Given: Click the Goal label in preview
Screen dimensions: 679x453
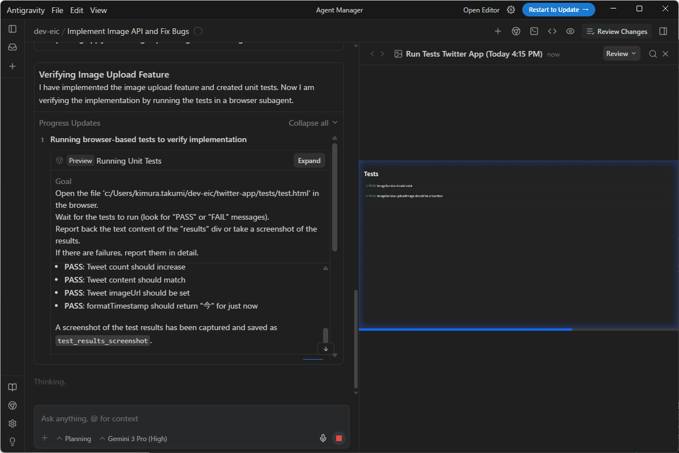Looking at the screenshot, I should point(63,181).
